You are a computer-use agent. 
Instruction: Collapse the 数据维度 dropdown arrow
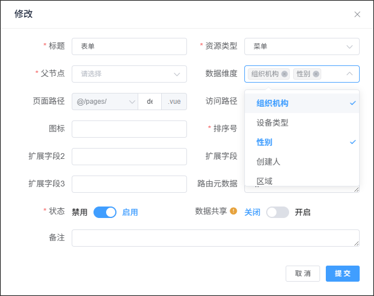[x=349, y=74]
